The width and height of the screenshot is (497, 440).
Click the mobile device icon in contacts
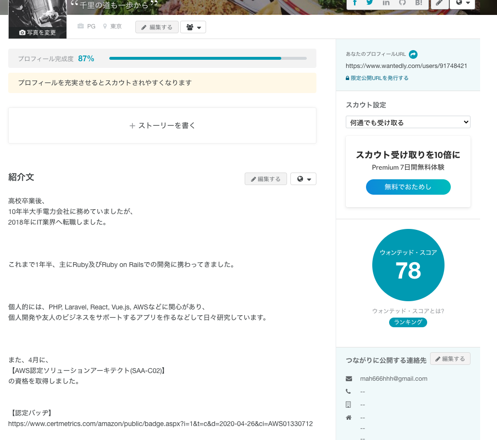(x=348, y=404)
